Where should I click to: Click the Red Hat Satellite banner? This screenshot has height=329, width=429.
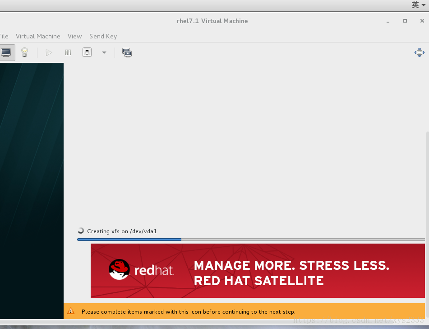click(x=258, y=271)
